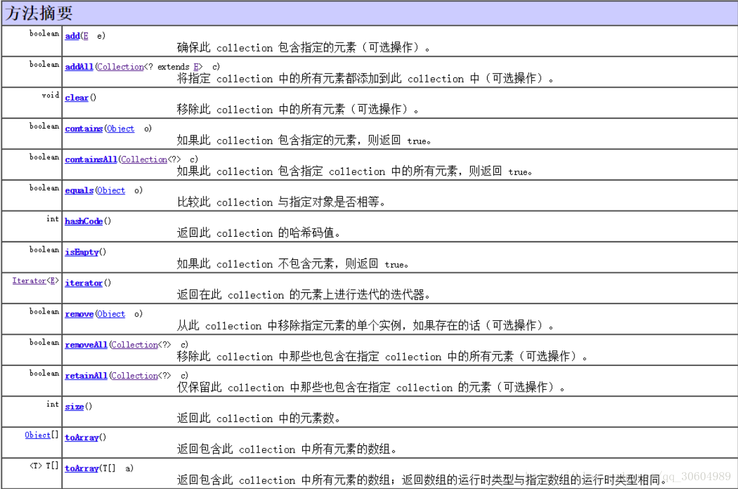Click Collection link in containsAll parameters
Viewport: 738px width, 489px height.
coord(144,159)
